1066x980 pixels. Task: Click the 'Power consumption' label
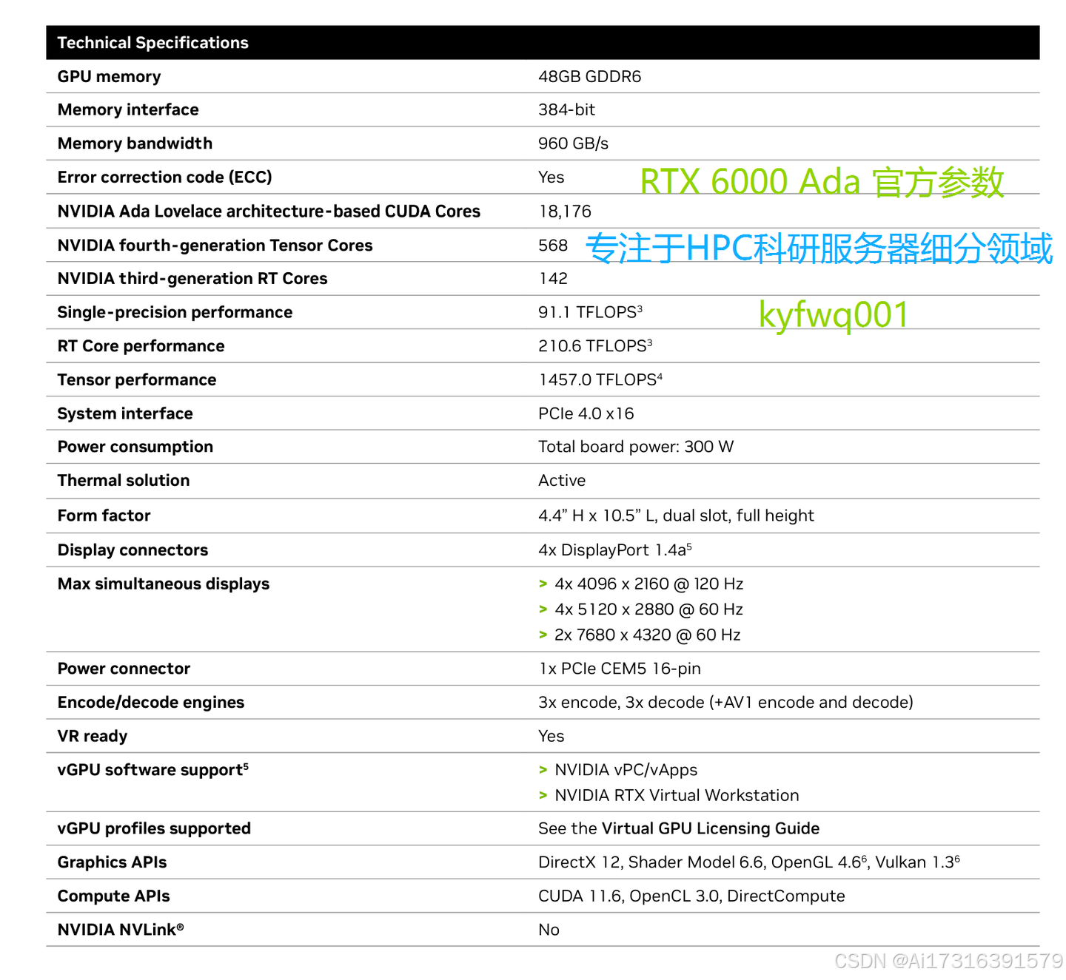135,447
